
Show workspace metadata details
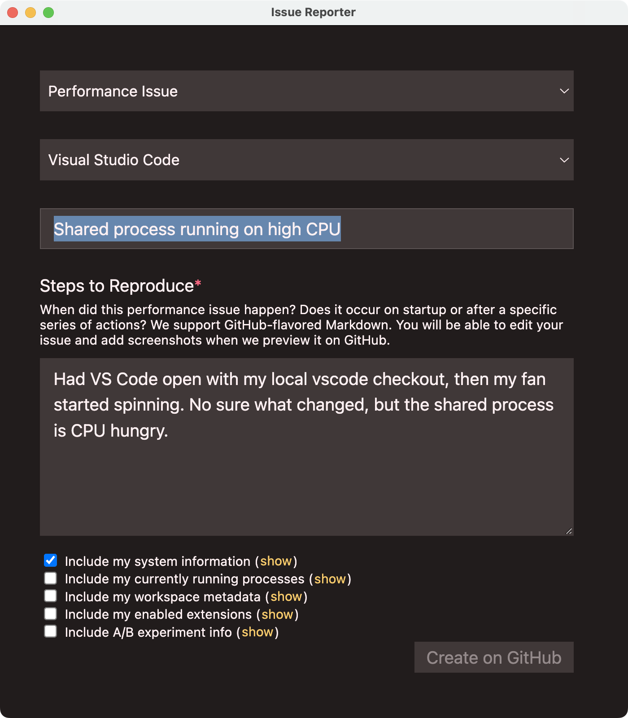point(287,596)
